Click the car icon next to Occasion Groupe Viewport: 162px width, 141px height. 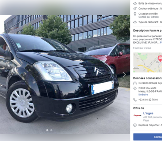click(x=135, y=83)
